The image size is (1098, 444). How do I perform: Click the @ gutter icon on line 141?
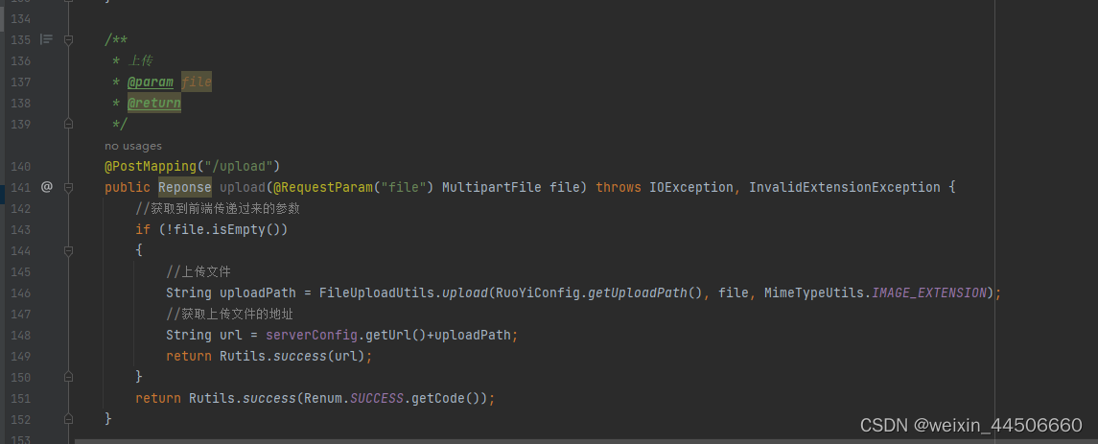click(46, 187)
